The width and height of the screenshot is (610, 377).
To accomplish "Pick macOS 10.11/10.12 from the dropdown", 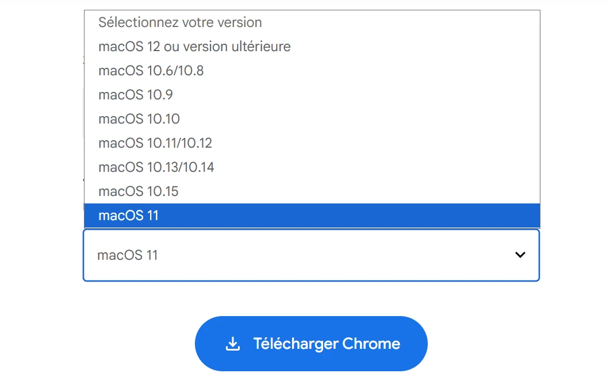I will point(156,143).
